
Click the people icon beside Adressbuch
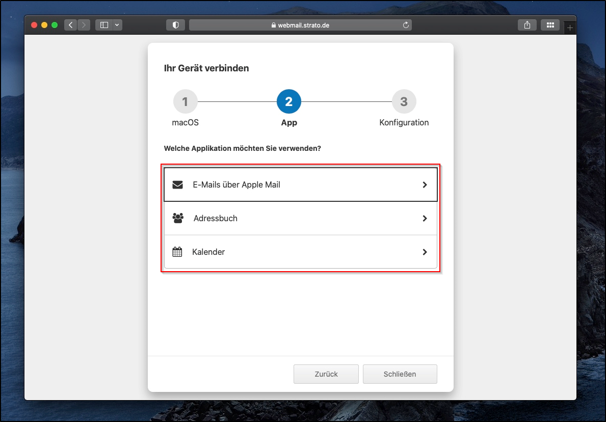[178, 219]
